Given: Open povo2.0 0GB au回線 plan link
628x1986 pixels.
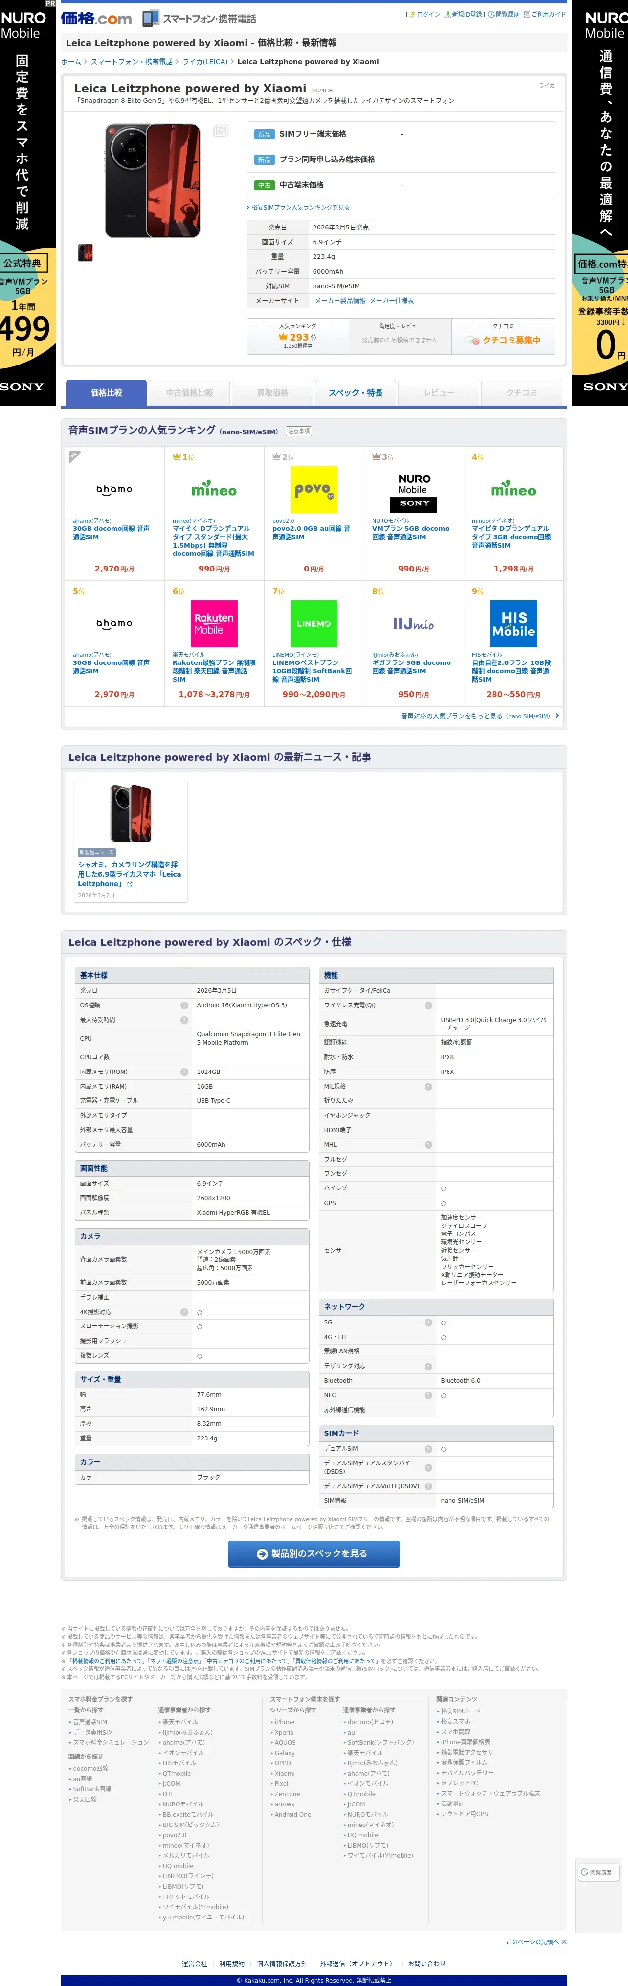Looking at the screenshot, I should pos(311,533).
